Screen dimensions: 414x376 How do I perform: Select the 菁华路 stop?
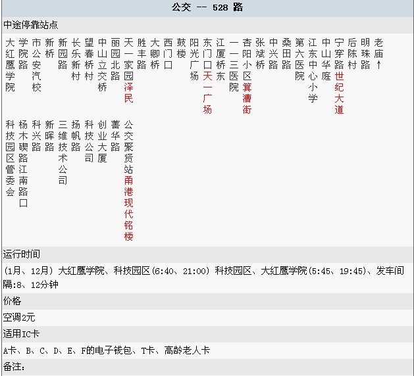[116, 136]
